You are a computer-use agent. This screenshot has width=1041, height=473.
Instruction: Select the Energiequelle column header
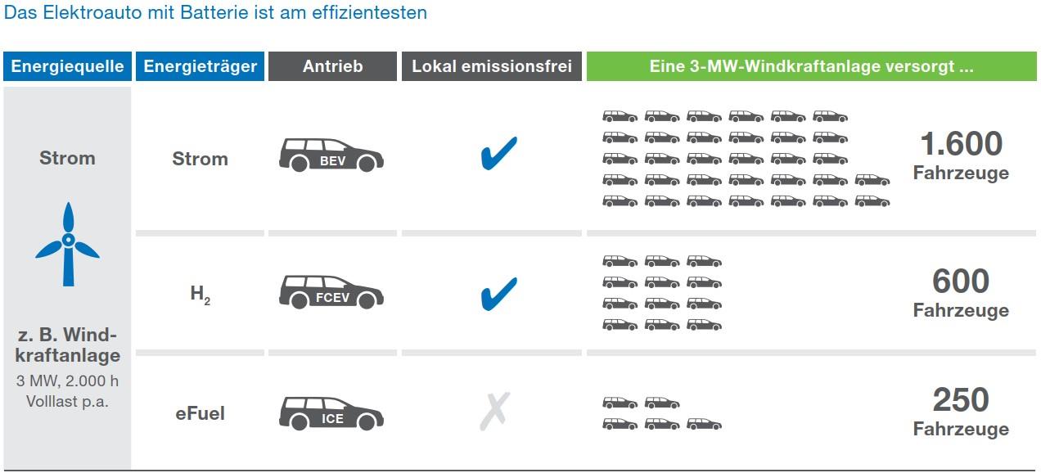tap(67, 66)
